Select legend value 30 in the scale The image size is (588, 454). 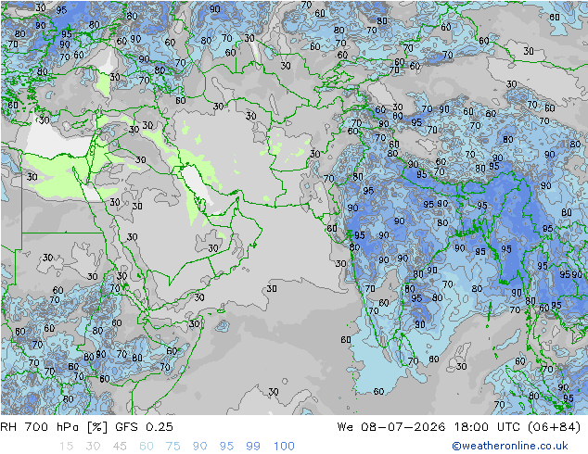point(93,447)
